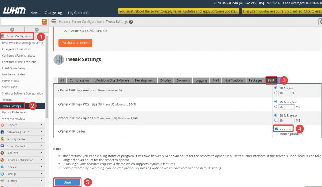
Task: Click the custom upload size MB field
Action: pos(286,120)
